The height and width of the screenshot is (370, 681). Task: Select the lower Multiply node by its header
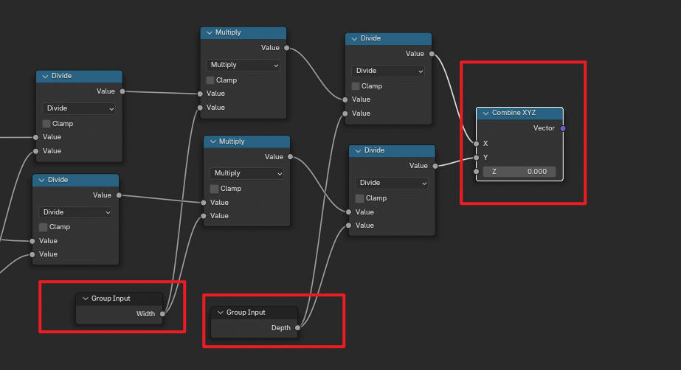click(251, 142)
